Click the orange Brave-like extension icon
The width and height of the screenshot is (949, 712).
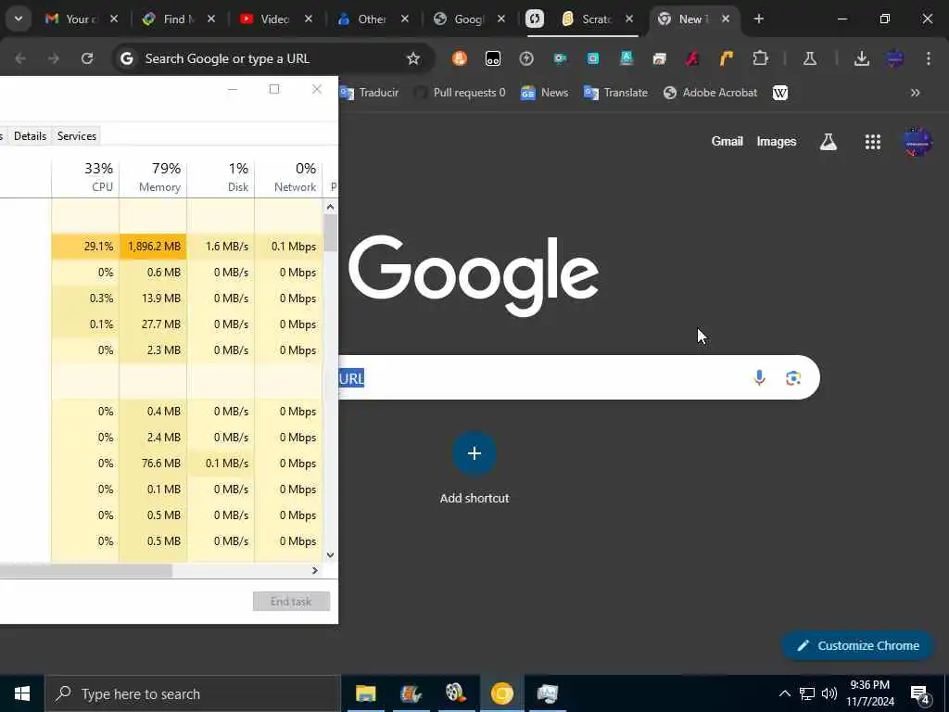pyautogui.click(x=460, y=58)
